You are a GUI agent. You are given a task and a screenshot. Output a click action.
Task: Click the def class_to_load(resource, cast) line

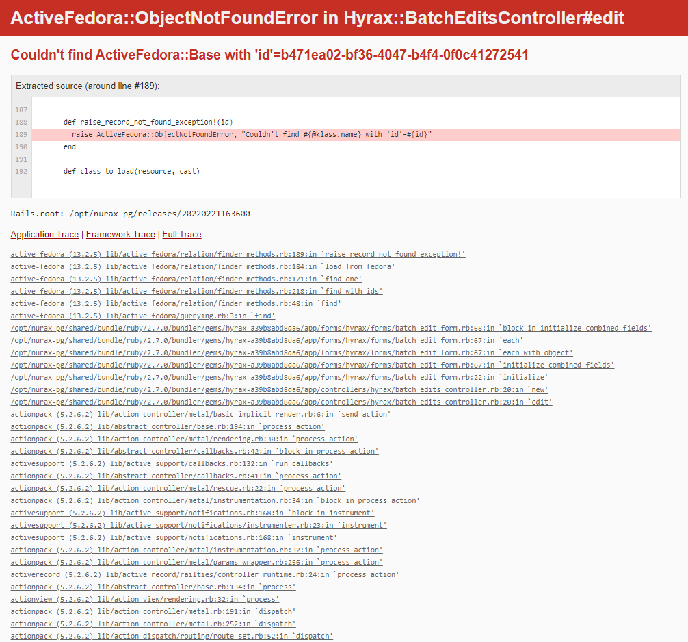(131, 171)
